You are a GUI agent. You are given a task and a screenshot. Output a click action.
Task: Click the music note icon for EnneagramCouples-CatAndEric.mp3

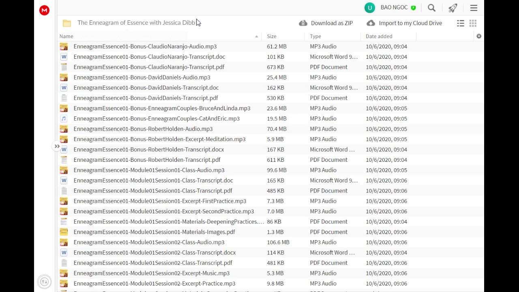(64, 118)
